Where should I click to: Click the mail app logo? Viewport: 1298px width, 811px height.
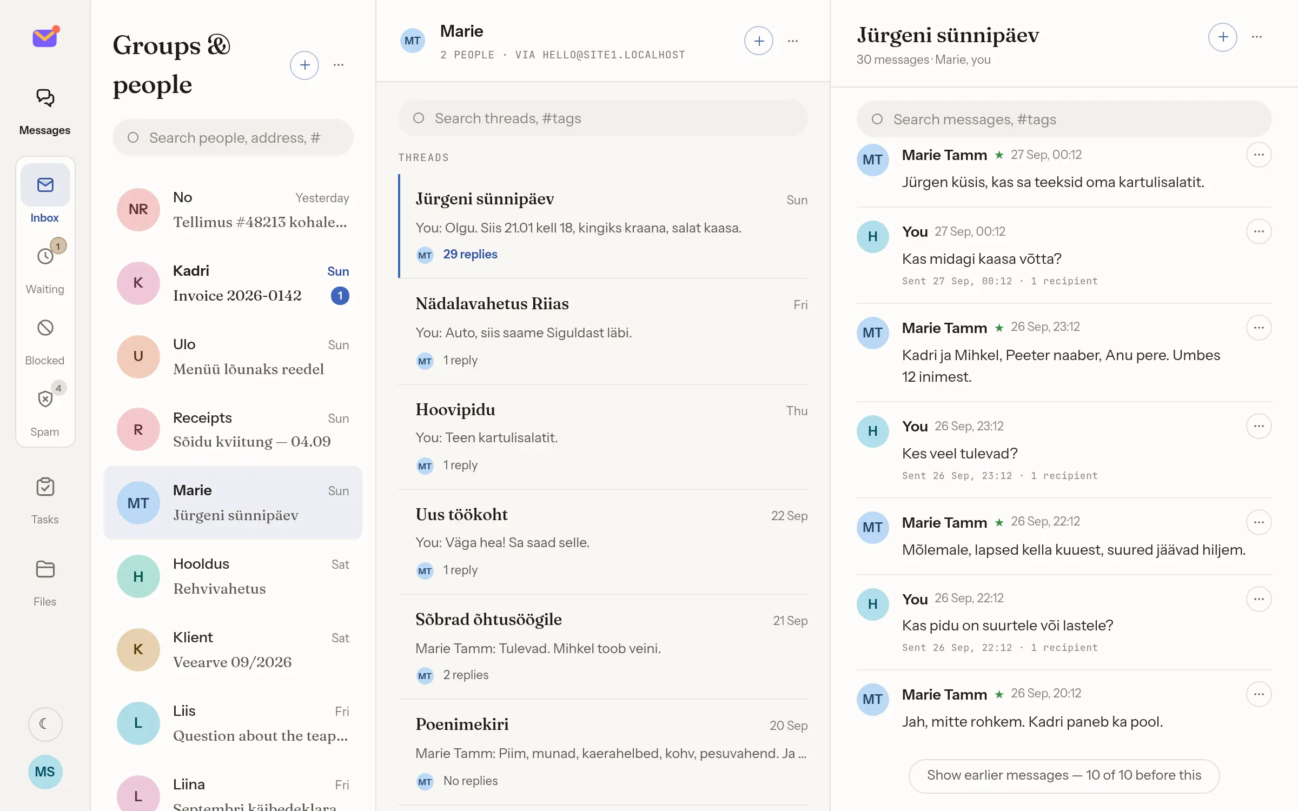(45, 37)
